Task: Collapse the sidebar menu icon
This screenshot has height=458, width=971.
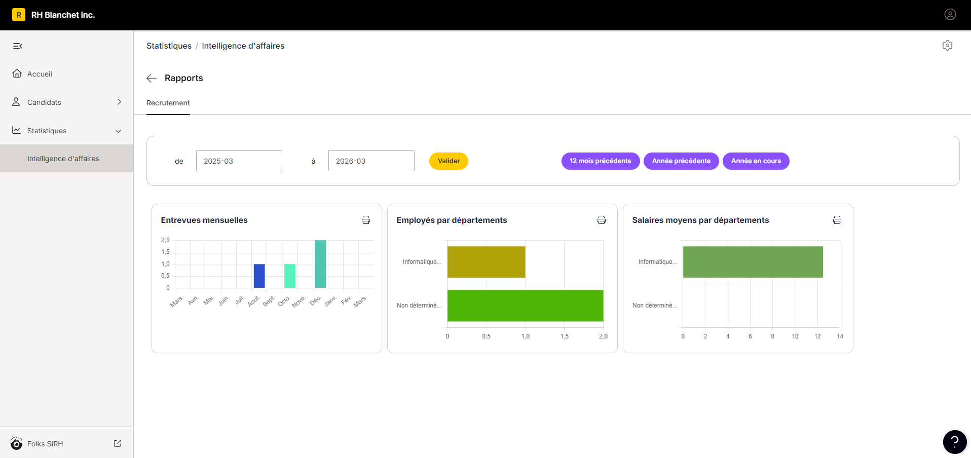Action: click(18, 46)
